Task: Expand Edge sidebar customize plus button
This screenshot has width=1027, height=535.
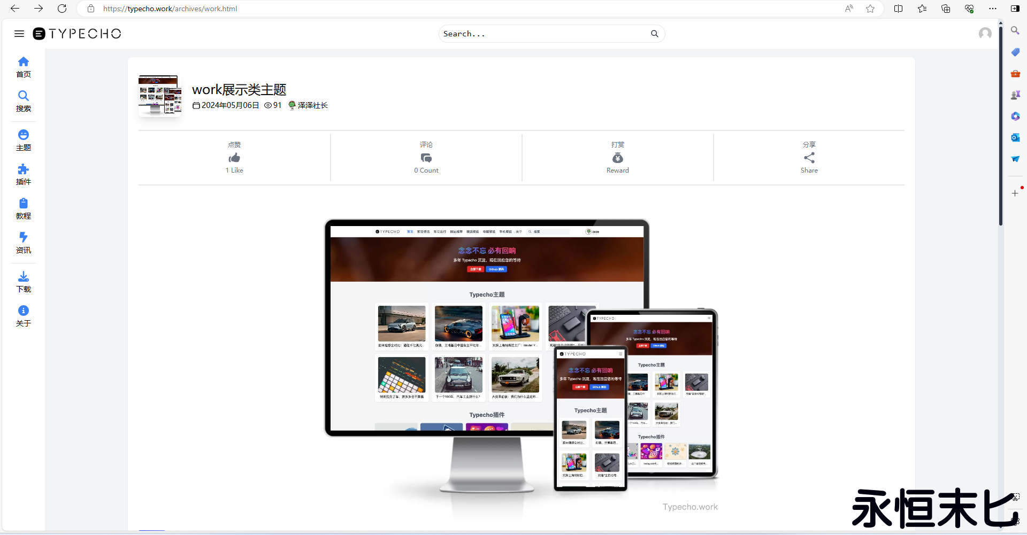Action: 1015,193
